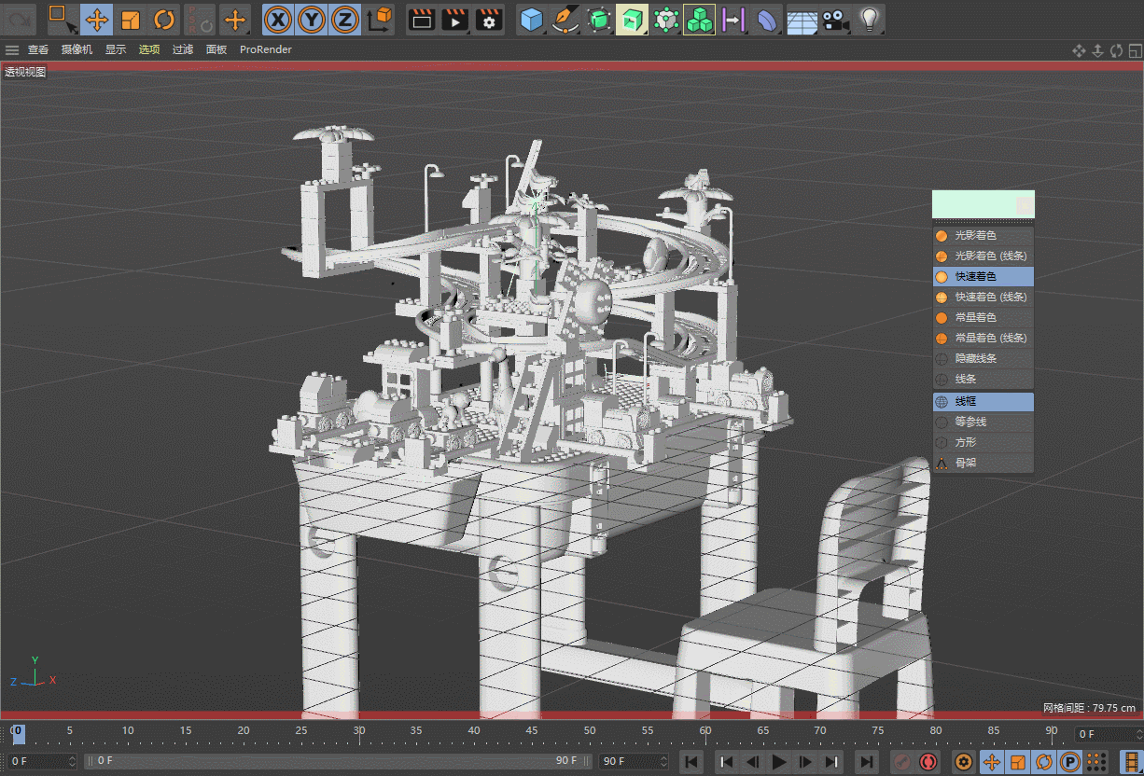1144x776 pixels.
Task: Toggle parameter P keyframe recording
Action: 1071,762
